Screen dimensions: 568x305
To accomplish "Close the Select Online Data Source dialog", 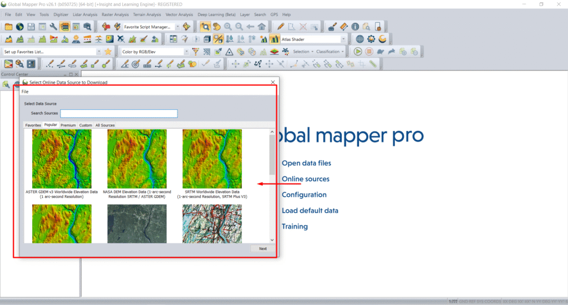I will pyautogui.click(x=273, y=82).
